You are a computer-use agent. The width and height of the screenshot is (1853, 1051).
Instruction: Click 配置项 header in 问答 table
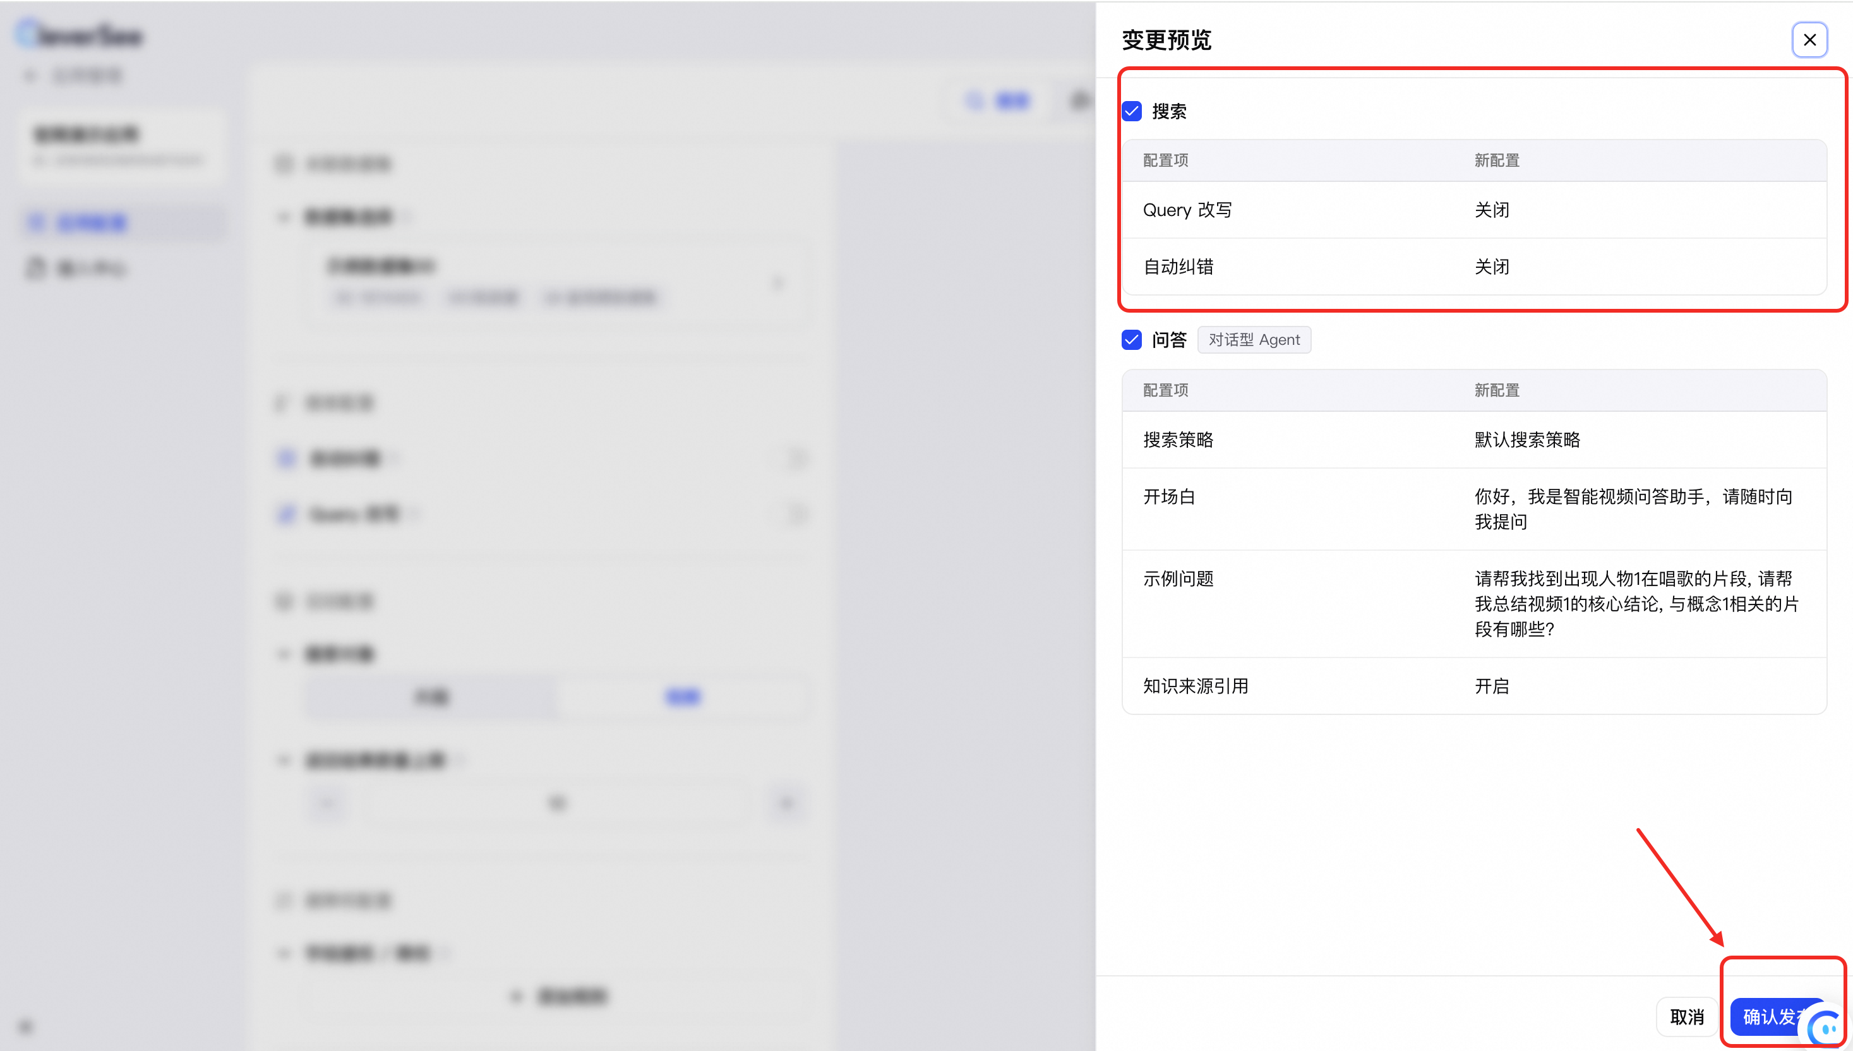pyautogui.click(x=1165, y=390)
